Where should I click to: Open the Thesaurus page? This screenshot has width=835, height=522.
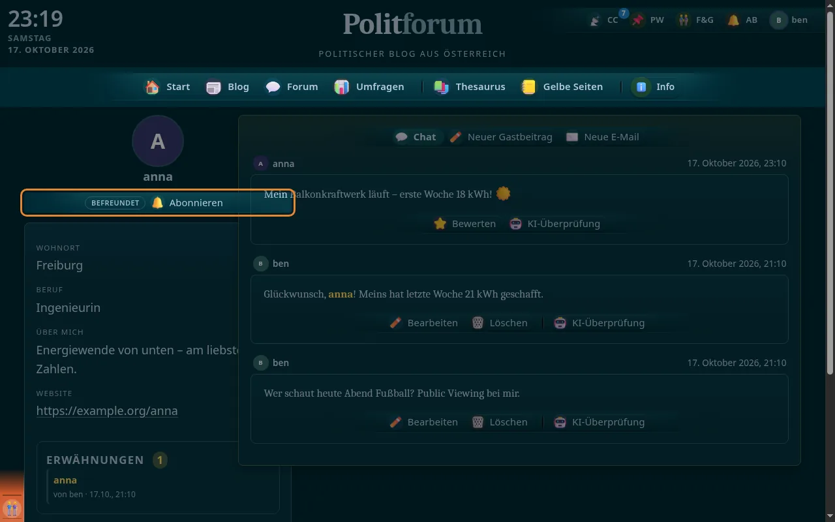[470, 87]
